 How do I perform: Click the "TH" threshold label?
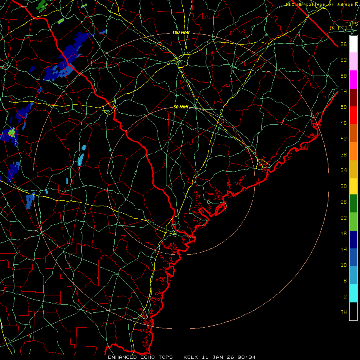pos(344,312)
